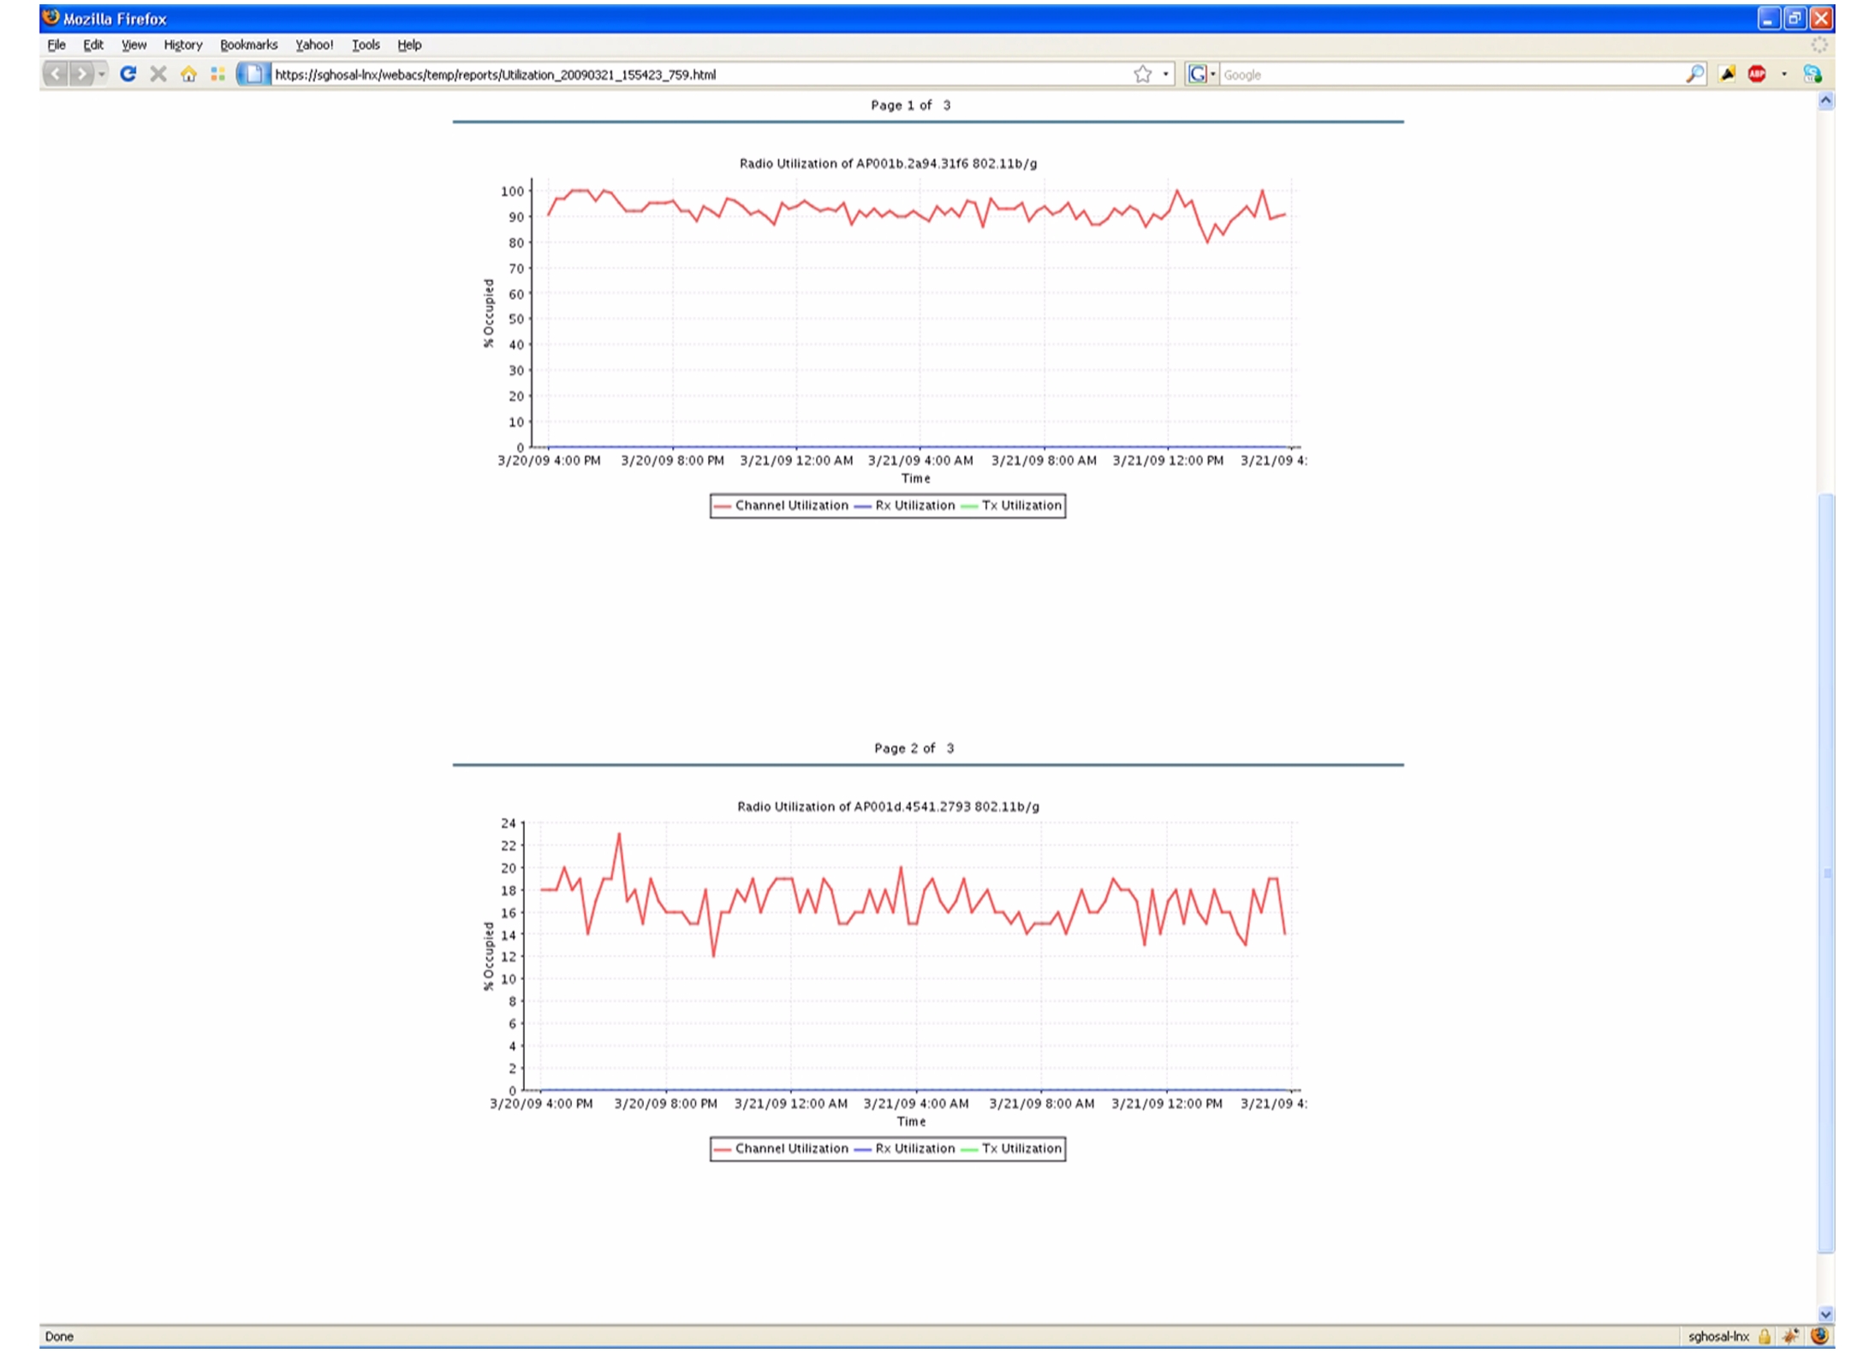Click the Firefox logo in title bar
This screenshot has width=1875, height=1353.
[x=51, y=18]
